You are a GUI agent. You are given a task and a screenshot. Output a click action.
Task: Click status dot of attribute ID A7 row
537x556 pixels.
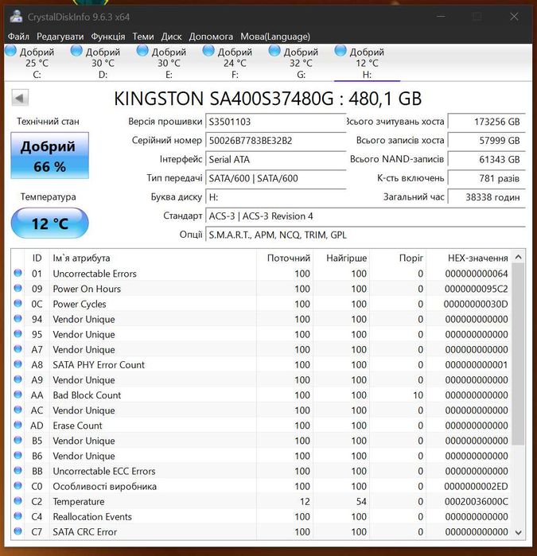coord(18,349)
